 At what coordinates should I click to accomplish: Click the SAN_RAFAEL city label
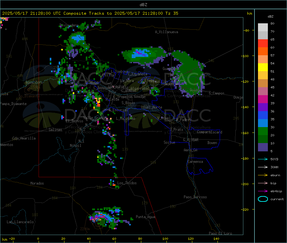click(117, 87)
